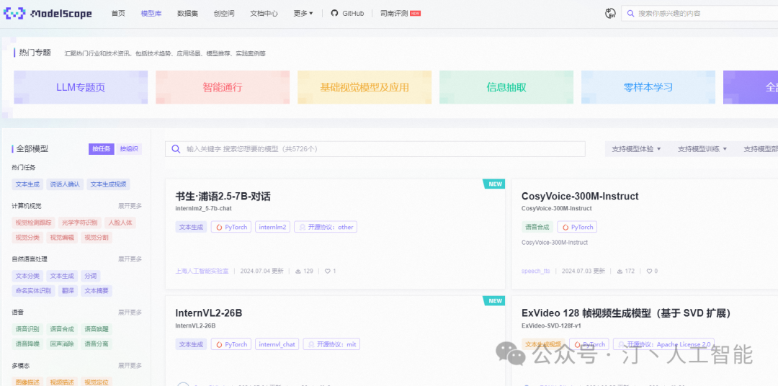Click download count 172 on the CosyVoice card
The image size is (778, 386).
point(626,271)
